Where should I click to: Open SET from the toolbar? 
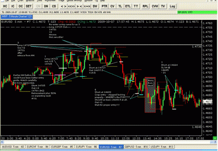(x=29, y=6)
